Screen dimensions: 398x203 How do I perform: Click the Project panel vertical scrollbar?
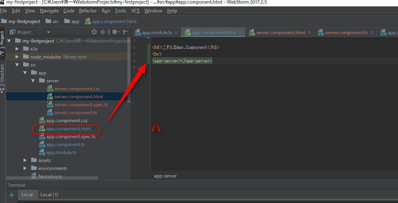tap(129, 70)
